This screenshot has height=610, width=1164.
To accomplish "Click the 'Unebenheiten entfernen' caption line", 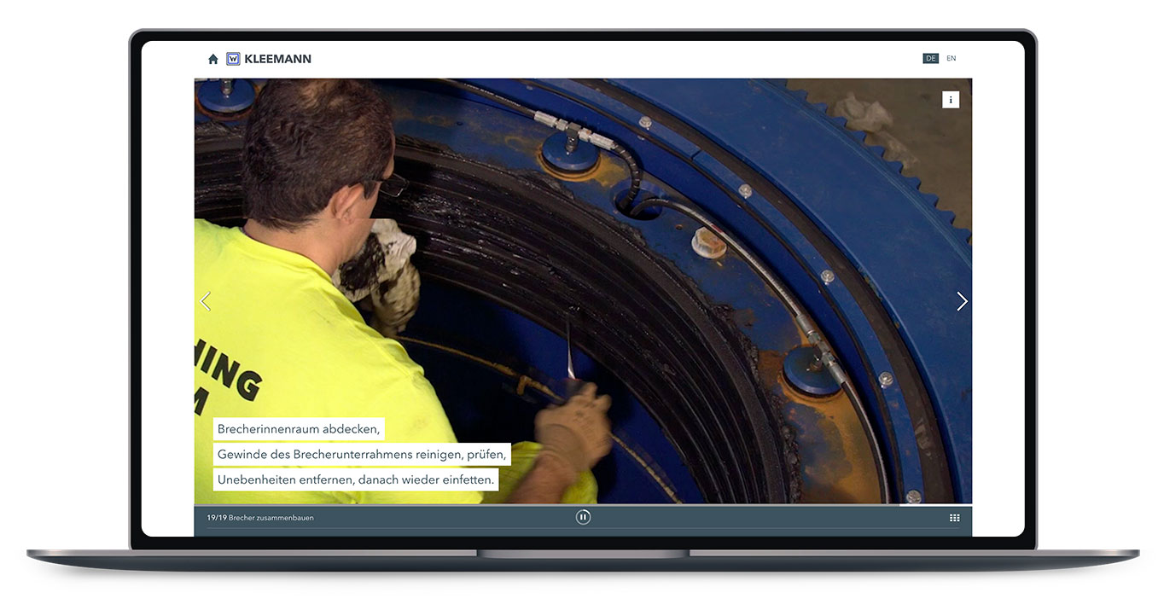I will 356,479.
